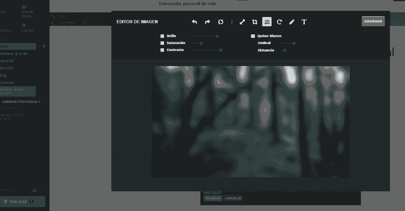Image resolution: width=405 pixels, height=211 pixels.
Task: Open Media en grande section
Action: click(x=14, y=54)
